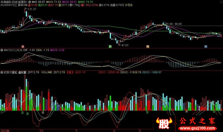
Task: Click the 欧奈尔量能 indicator name label
Action: (10, 72)
